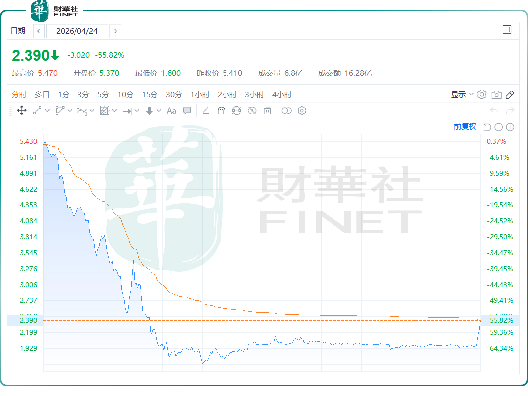Expand the line drawing tool dropdown arrow
This screenshot has height=396, width=528.
tap(47, 111)
